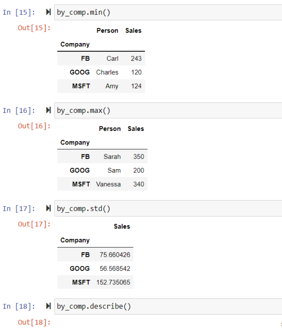
Task: Click the run icon beside In [16]
Action: coord(48,110)
